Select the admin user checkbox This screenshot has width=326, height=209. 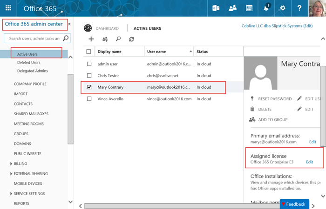(x=89, y=63)
